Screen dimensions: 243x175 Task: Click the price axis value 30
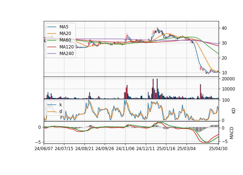[224, 43]
